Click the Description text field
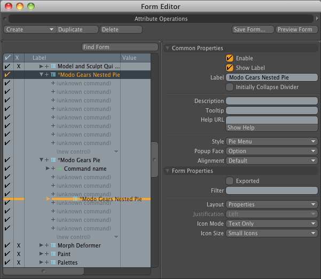The image size is (321, 279). (272, 101)
